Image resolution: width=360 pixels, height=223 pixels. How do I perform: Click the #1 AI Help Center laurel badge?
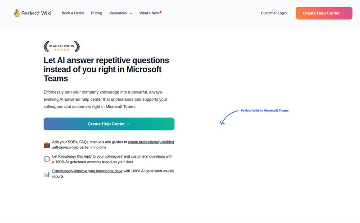click(x=62, y=47)
